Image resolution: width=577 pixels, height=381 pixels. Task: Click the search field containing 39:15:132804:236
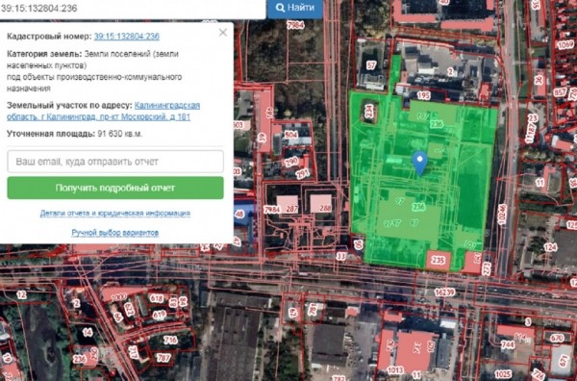(x=133, y=8)
